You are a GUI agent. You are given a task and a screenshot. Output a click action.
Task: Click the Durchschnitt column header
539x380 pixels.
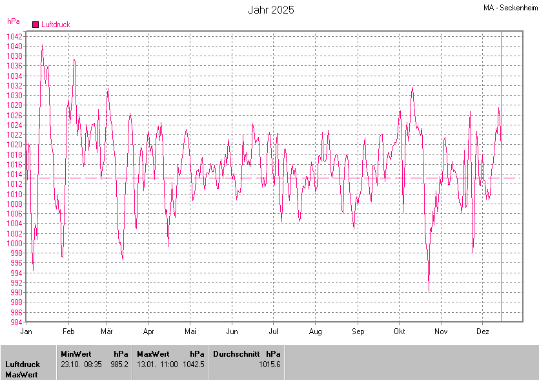coord(236,354)
